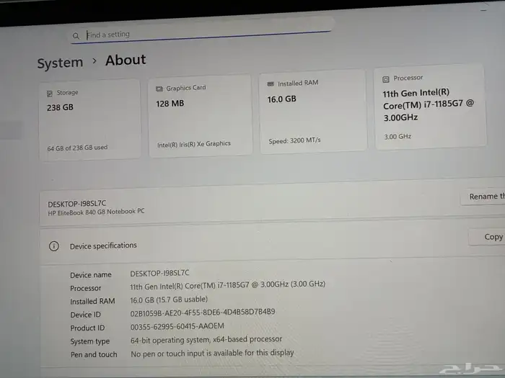Select the 16.0 GB RAM value
Screen dimensions: 505x378
[282, 99]
